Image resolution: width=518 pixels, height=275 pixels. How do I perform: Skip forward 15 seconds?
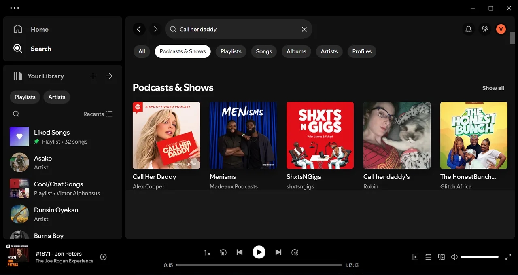coord(295,252)
